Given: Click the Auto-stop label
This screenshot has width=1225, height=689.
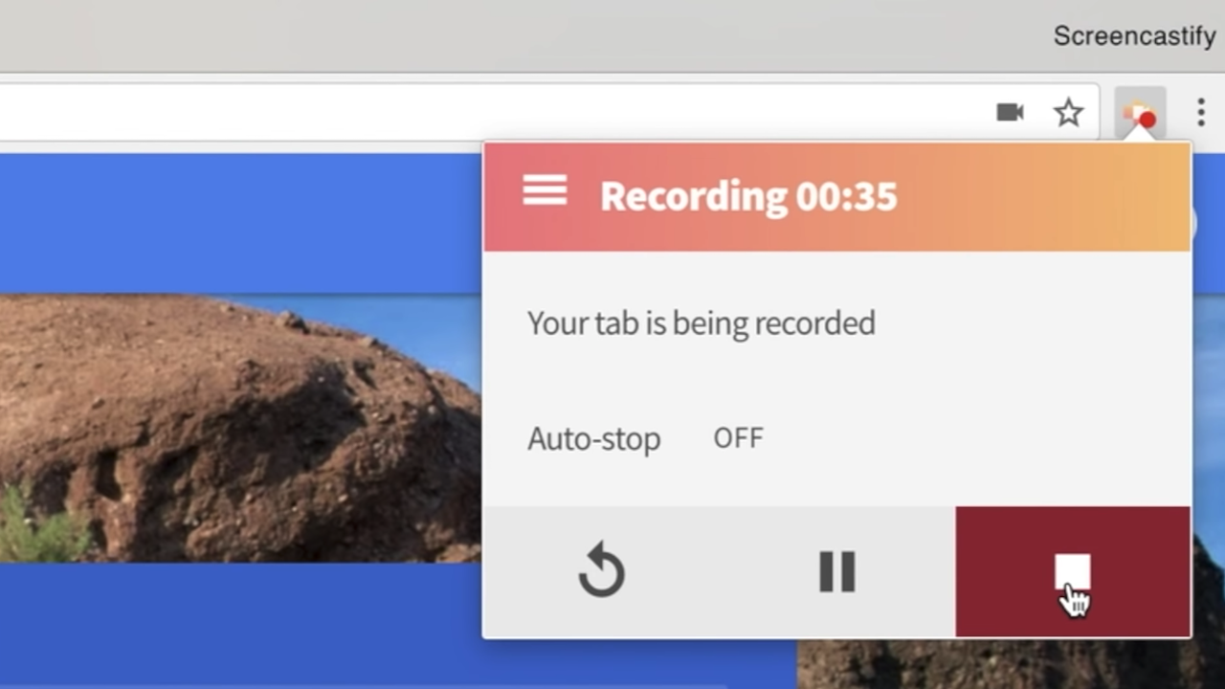Looking at the screenshot, I should pyautogui.click(x=593, y=439).
